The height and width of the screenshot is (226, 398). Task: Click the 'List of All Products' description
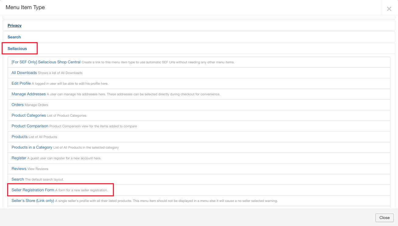coord(43,137)
